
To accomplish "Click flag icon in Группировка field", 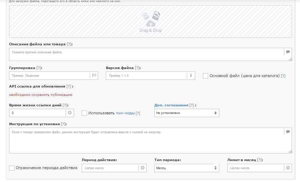I will point(94,75).
